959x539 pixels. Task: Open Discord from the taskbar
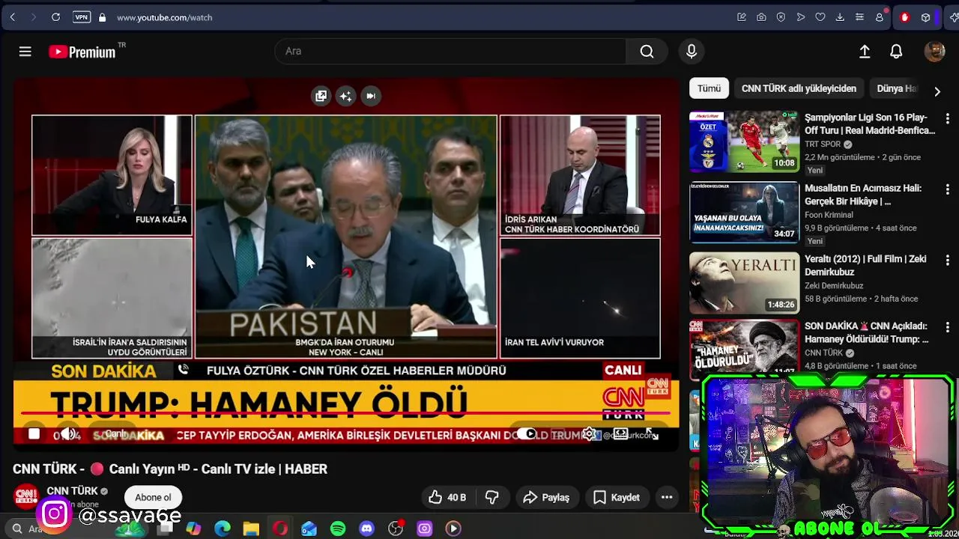(x=366, y=529)
